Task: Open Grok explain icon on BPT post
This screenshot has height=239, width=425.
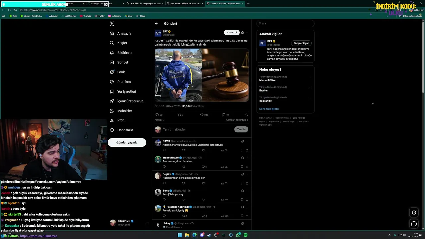Action: pos(243,33)
